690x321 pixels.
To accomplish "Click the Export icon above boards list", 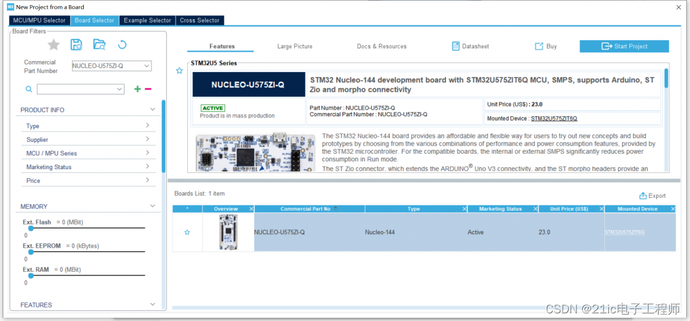I will [643, 196].
